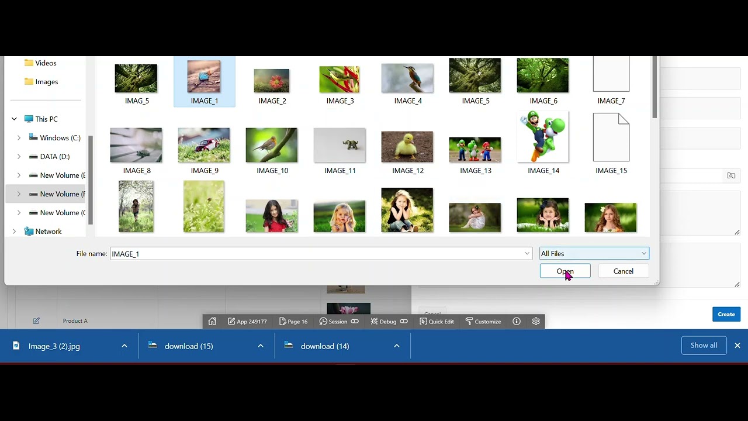Image resolution: width=748 pixels, height=421 pixels.
Task: Select the DATA (D:) drive
Action: point(55,157)
